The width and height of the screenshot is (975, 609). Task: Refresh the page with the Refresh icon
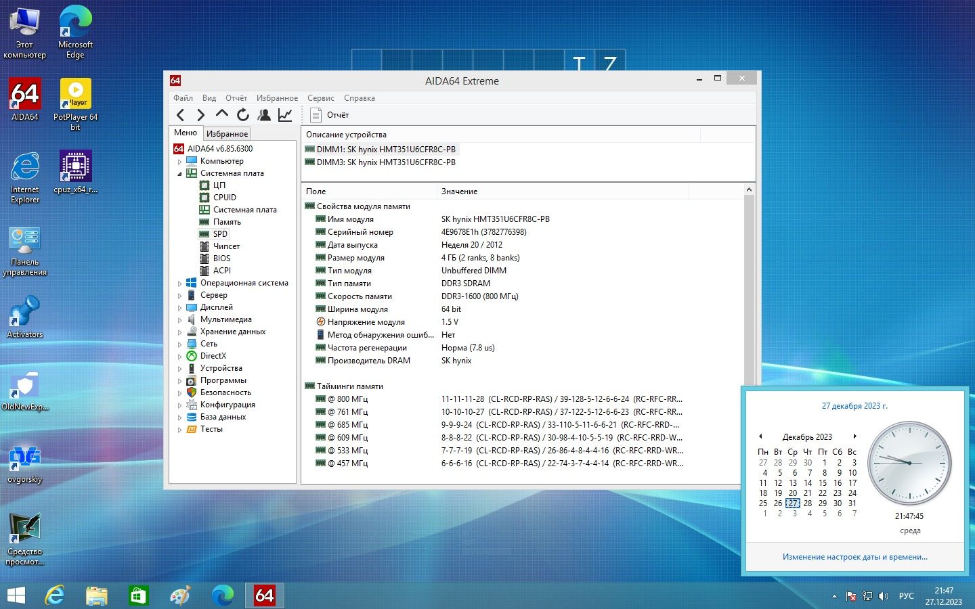pyautogui.click(x=242, y=115)
